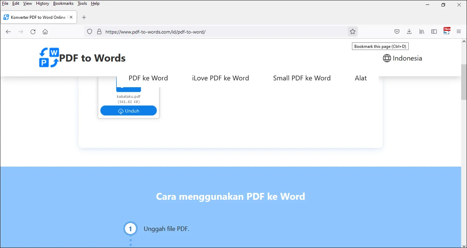Click the Unduh download button
This screenshot has width=467, height=248.
click(128, 110)
